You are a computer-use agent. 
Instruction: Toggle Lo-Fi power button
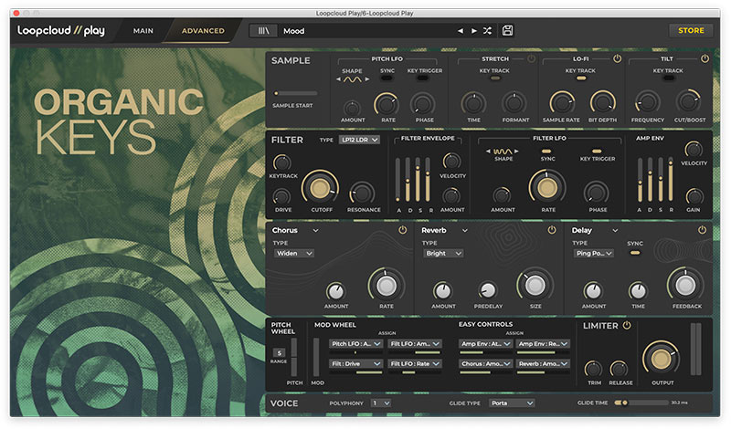point(618,59)
